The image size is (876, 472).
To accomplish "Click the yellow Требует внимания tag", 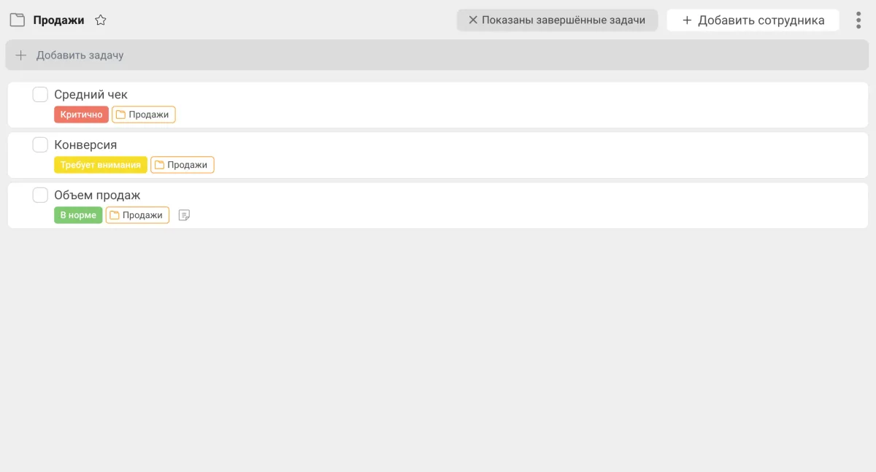I will click(101, 165).
